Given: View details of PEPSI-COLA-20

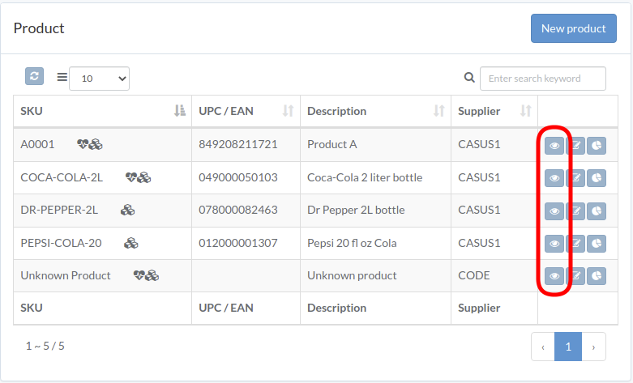Looking at the screenshot, I should coord(554,244).
